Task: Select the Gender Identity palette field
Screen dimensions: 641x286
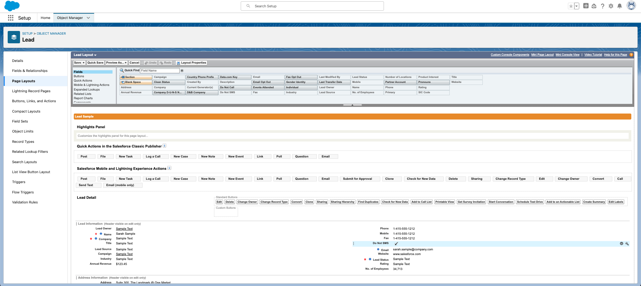Action: [x=301, y=82]
